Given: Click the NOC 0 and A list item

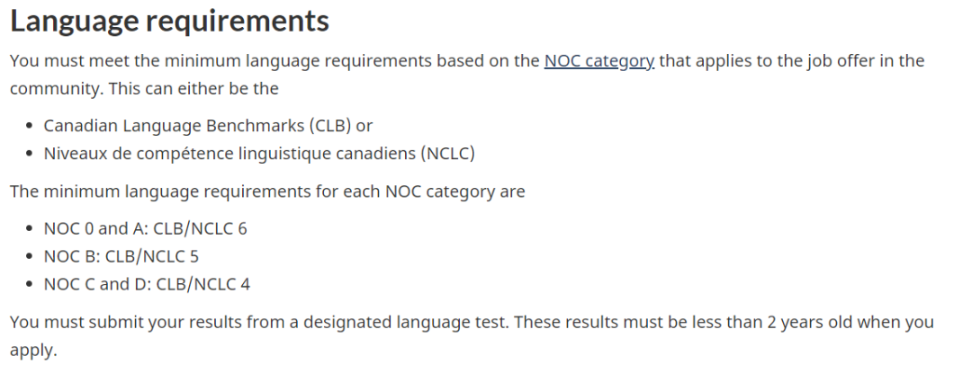Looking at the screenshot, I should click(145, 228).
